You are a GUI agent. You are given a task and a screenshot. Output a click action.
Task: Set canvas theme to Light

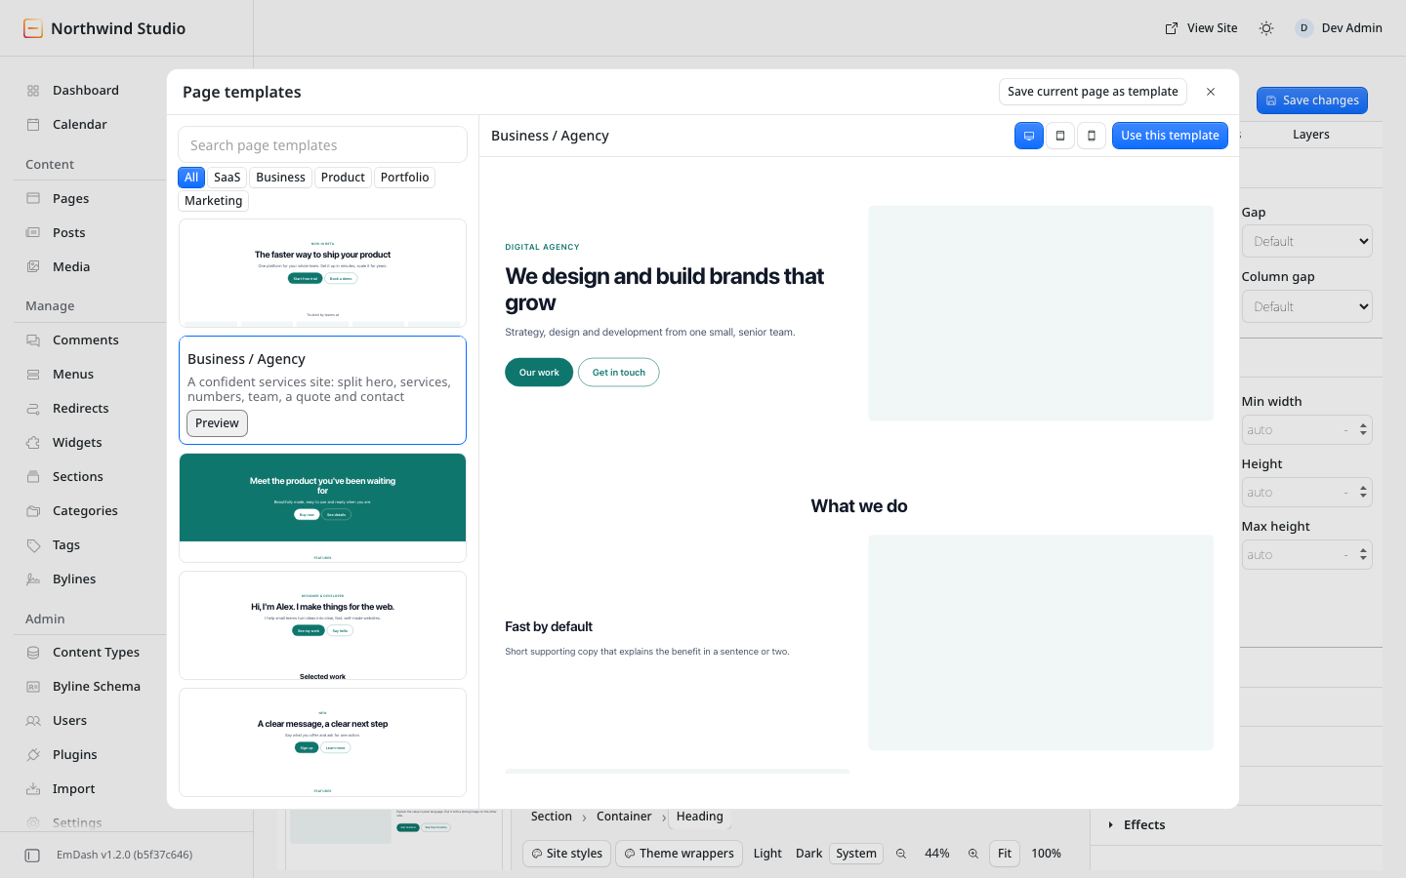pyautogui.click(x=767, y=854)
